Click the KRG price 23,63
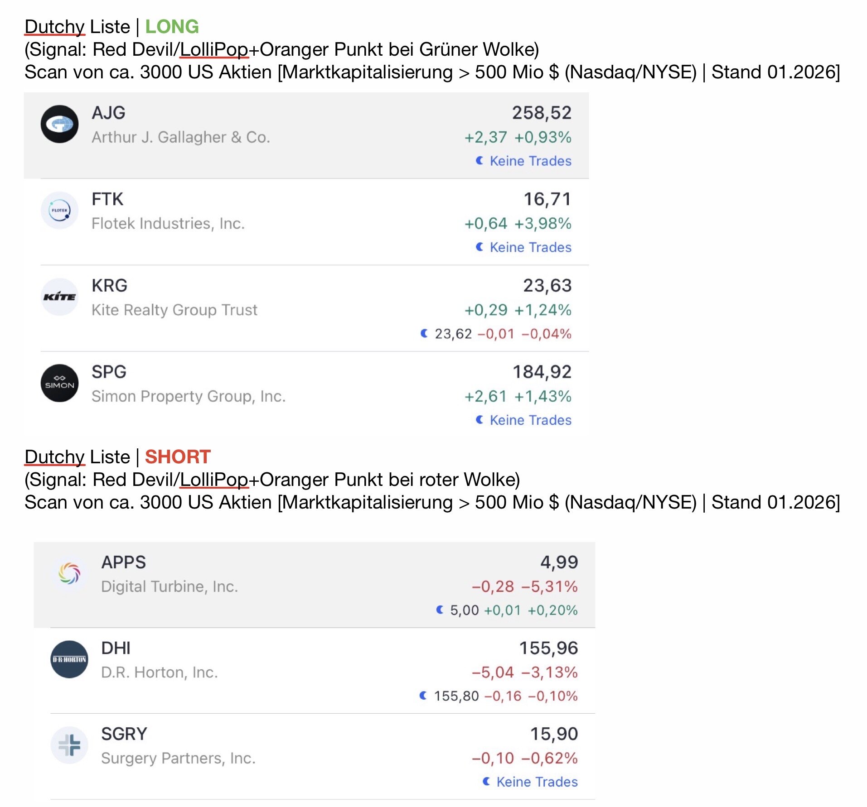Screen dimensions: 867x807 [x=547, y=286]
